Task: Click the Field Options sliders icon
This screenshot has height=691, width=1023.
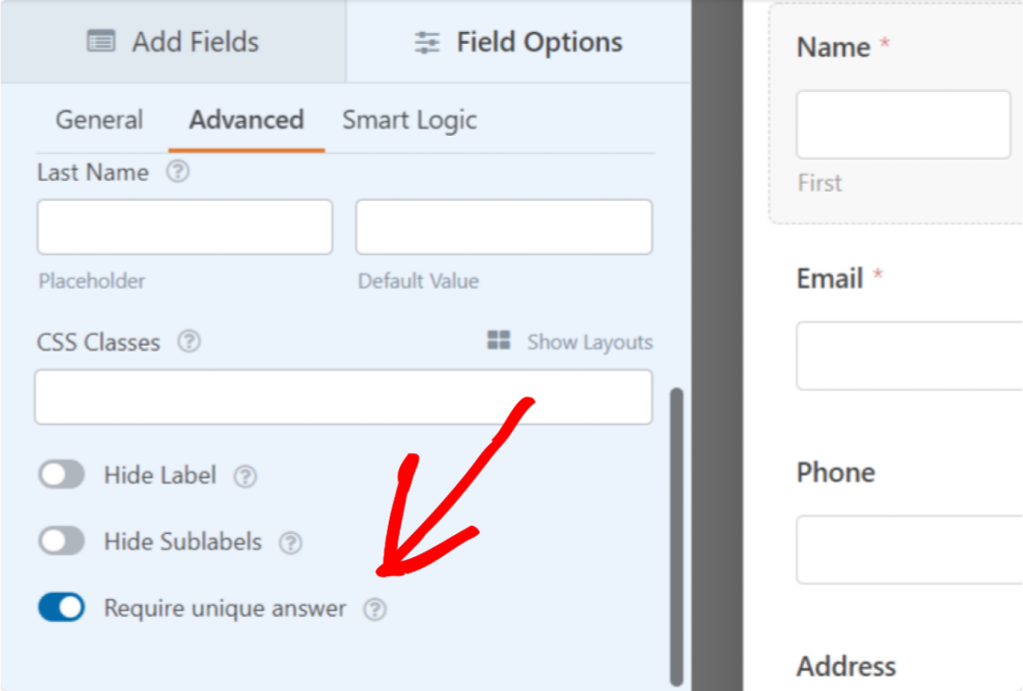Action: pyautogui.click(x=427, y=41)
